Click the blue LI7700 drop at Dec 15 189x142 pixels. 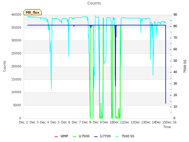pos(166,64)
